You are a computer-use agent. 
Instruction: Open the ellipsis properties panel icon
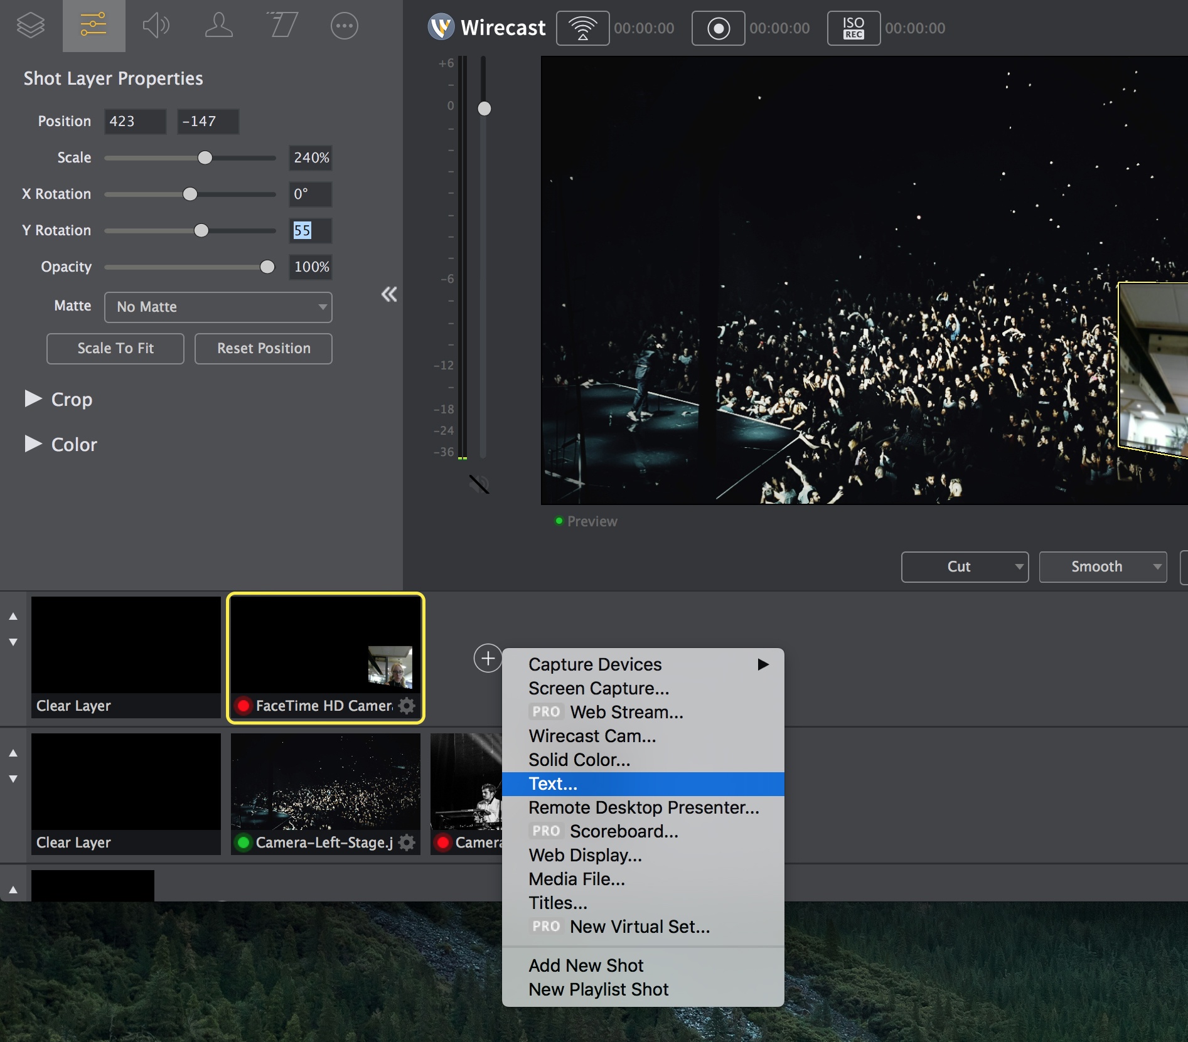tap(344, 25)
